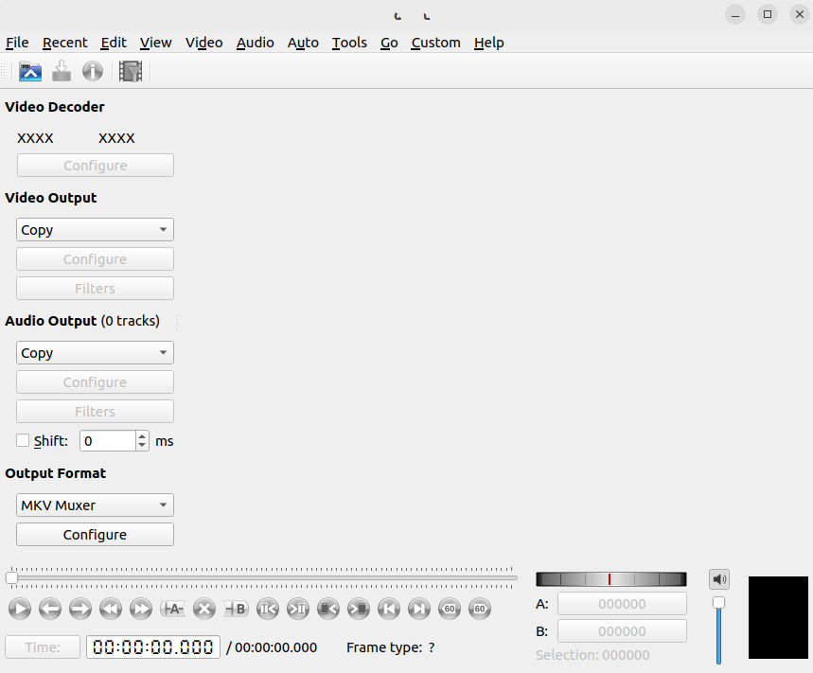Go to the previous frame with left arrow
This screenshot has width=813, height=673.
50,609
